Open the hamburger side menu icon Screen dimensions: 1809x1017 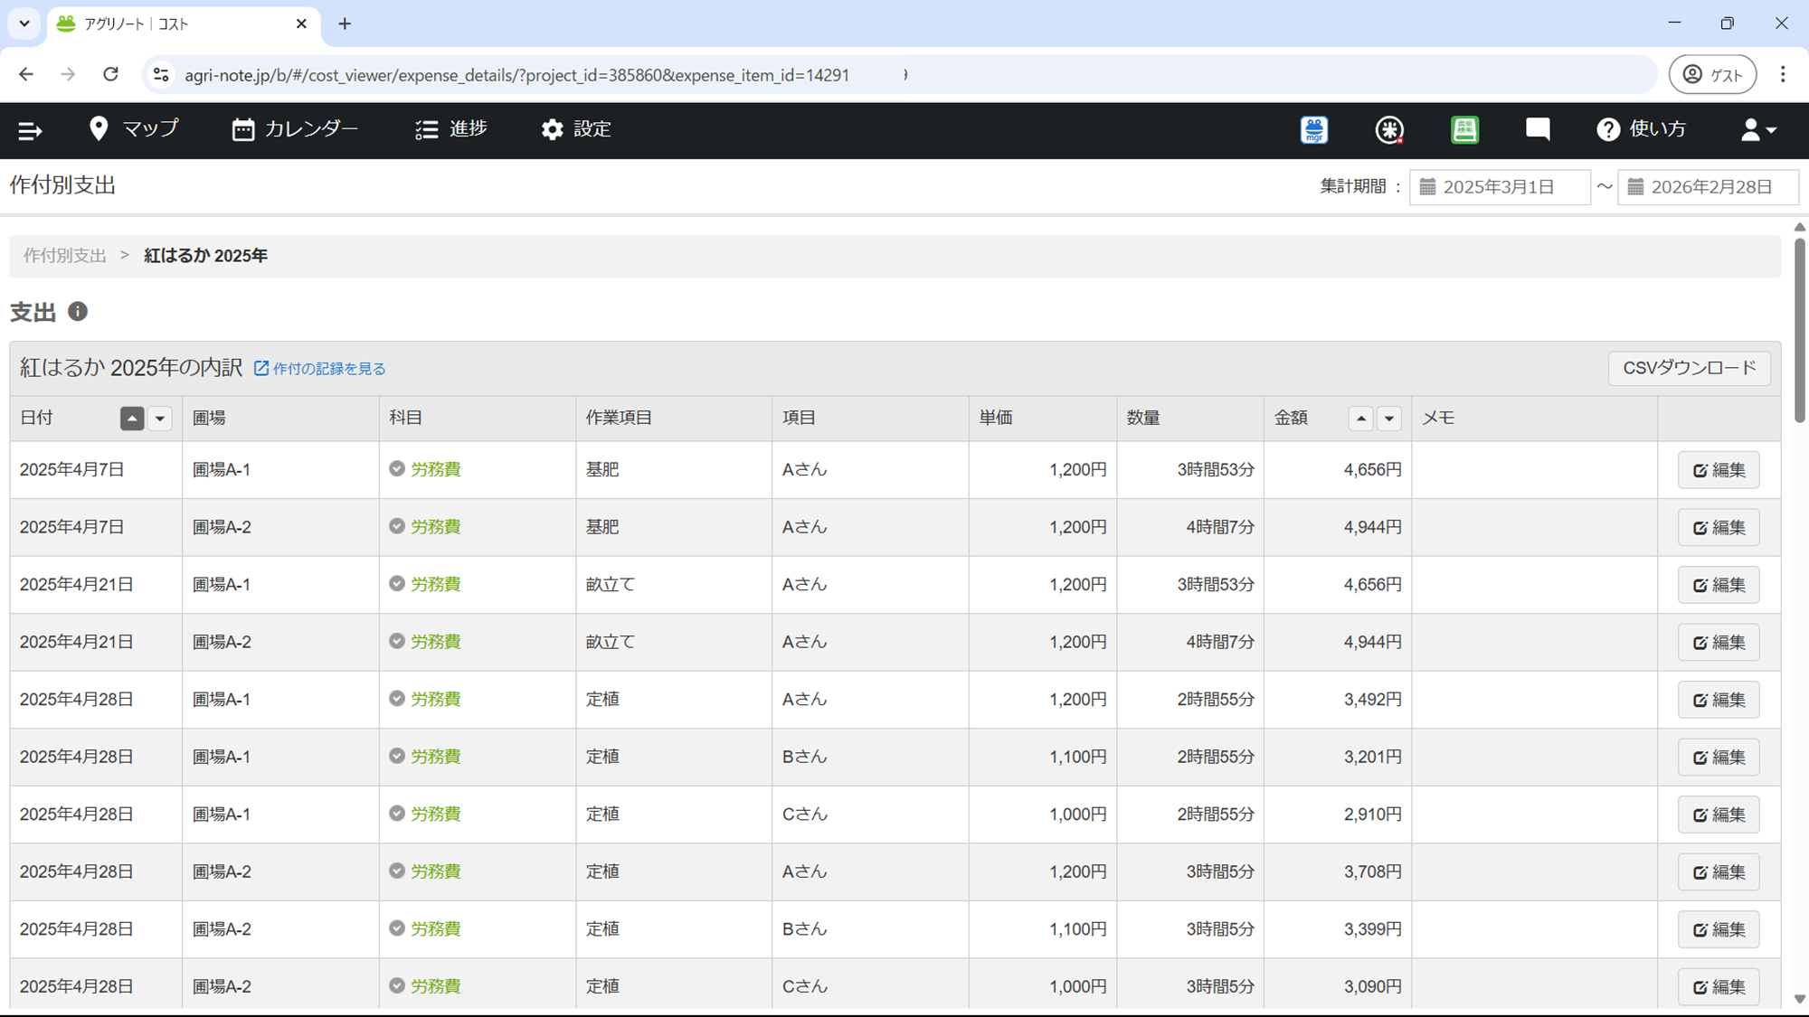[30, 131]
